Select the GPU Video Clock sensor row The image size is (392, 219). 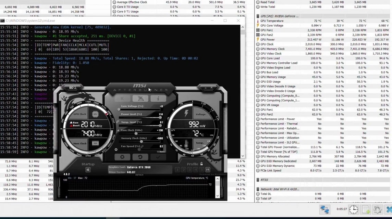323,53
